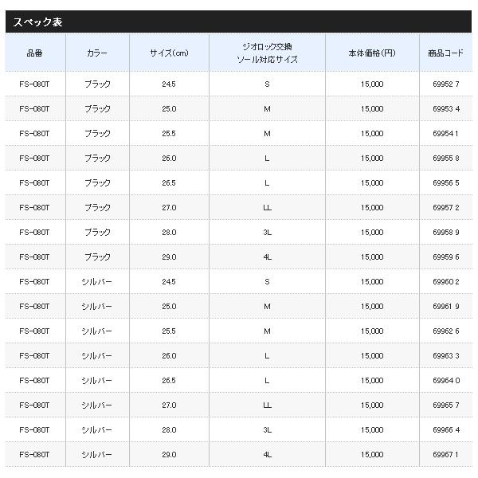This screenshot has height=478, width=478.
Task: Select product code 69964 0
Action: tap(446, 380)
